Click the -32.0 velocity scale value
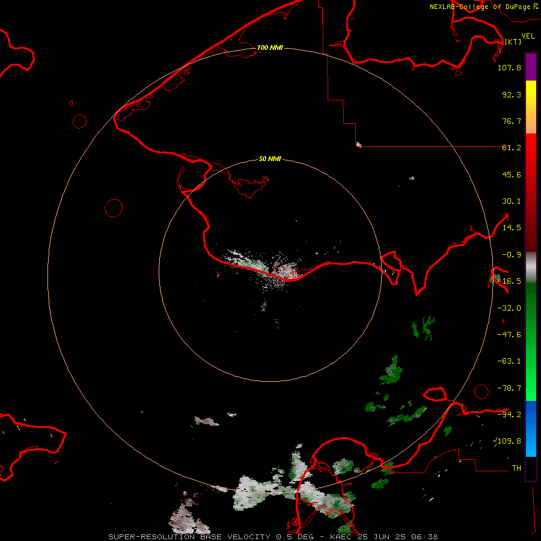 [509, 308]
